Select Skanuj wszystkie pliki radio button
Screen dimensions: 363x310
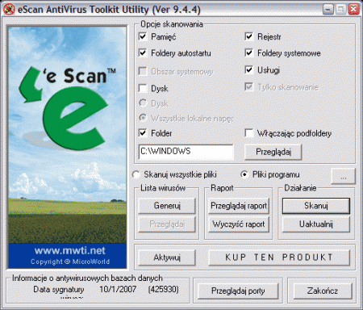136,174
